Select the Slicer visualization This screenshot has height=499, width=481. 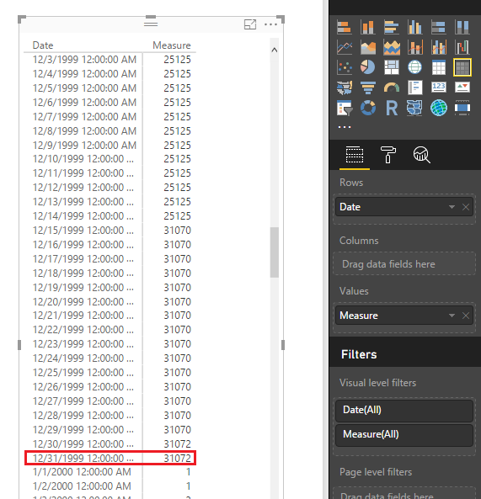(345, 108)
